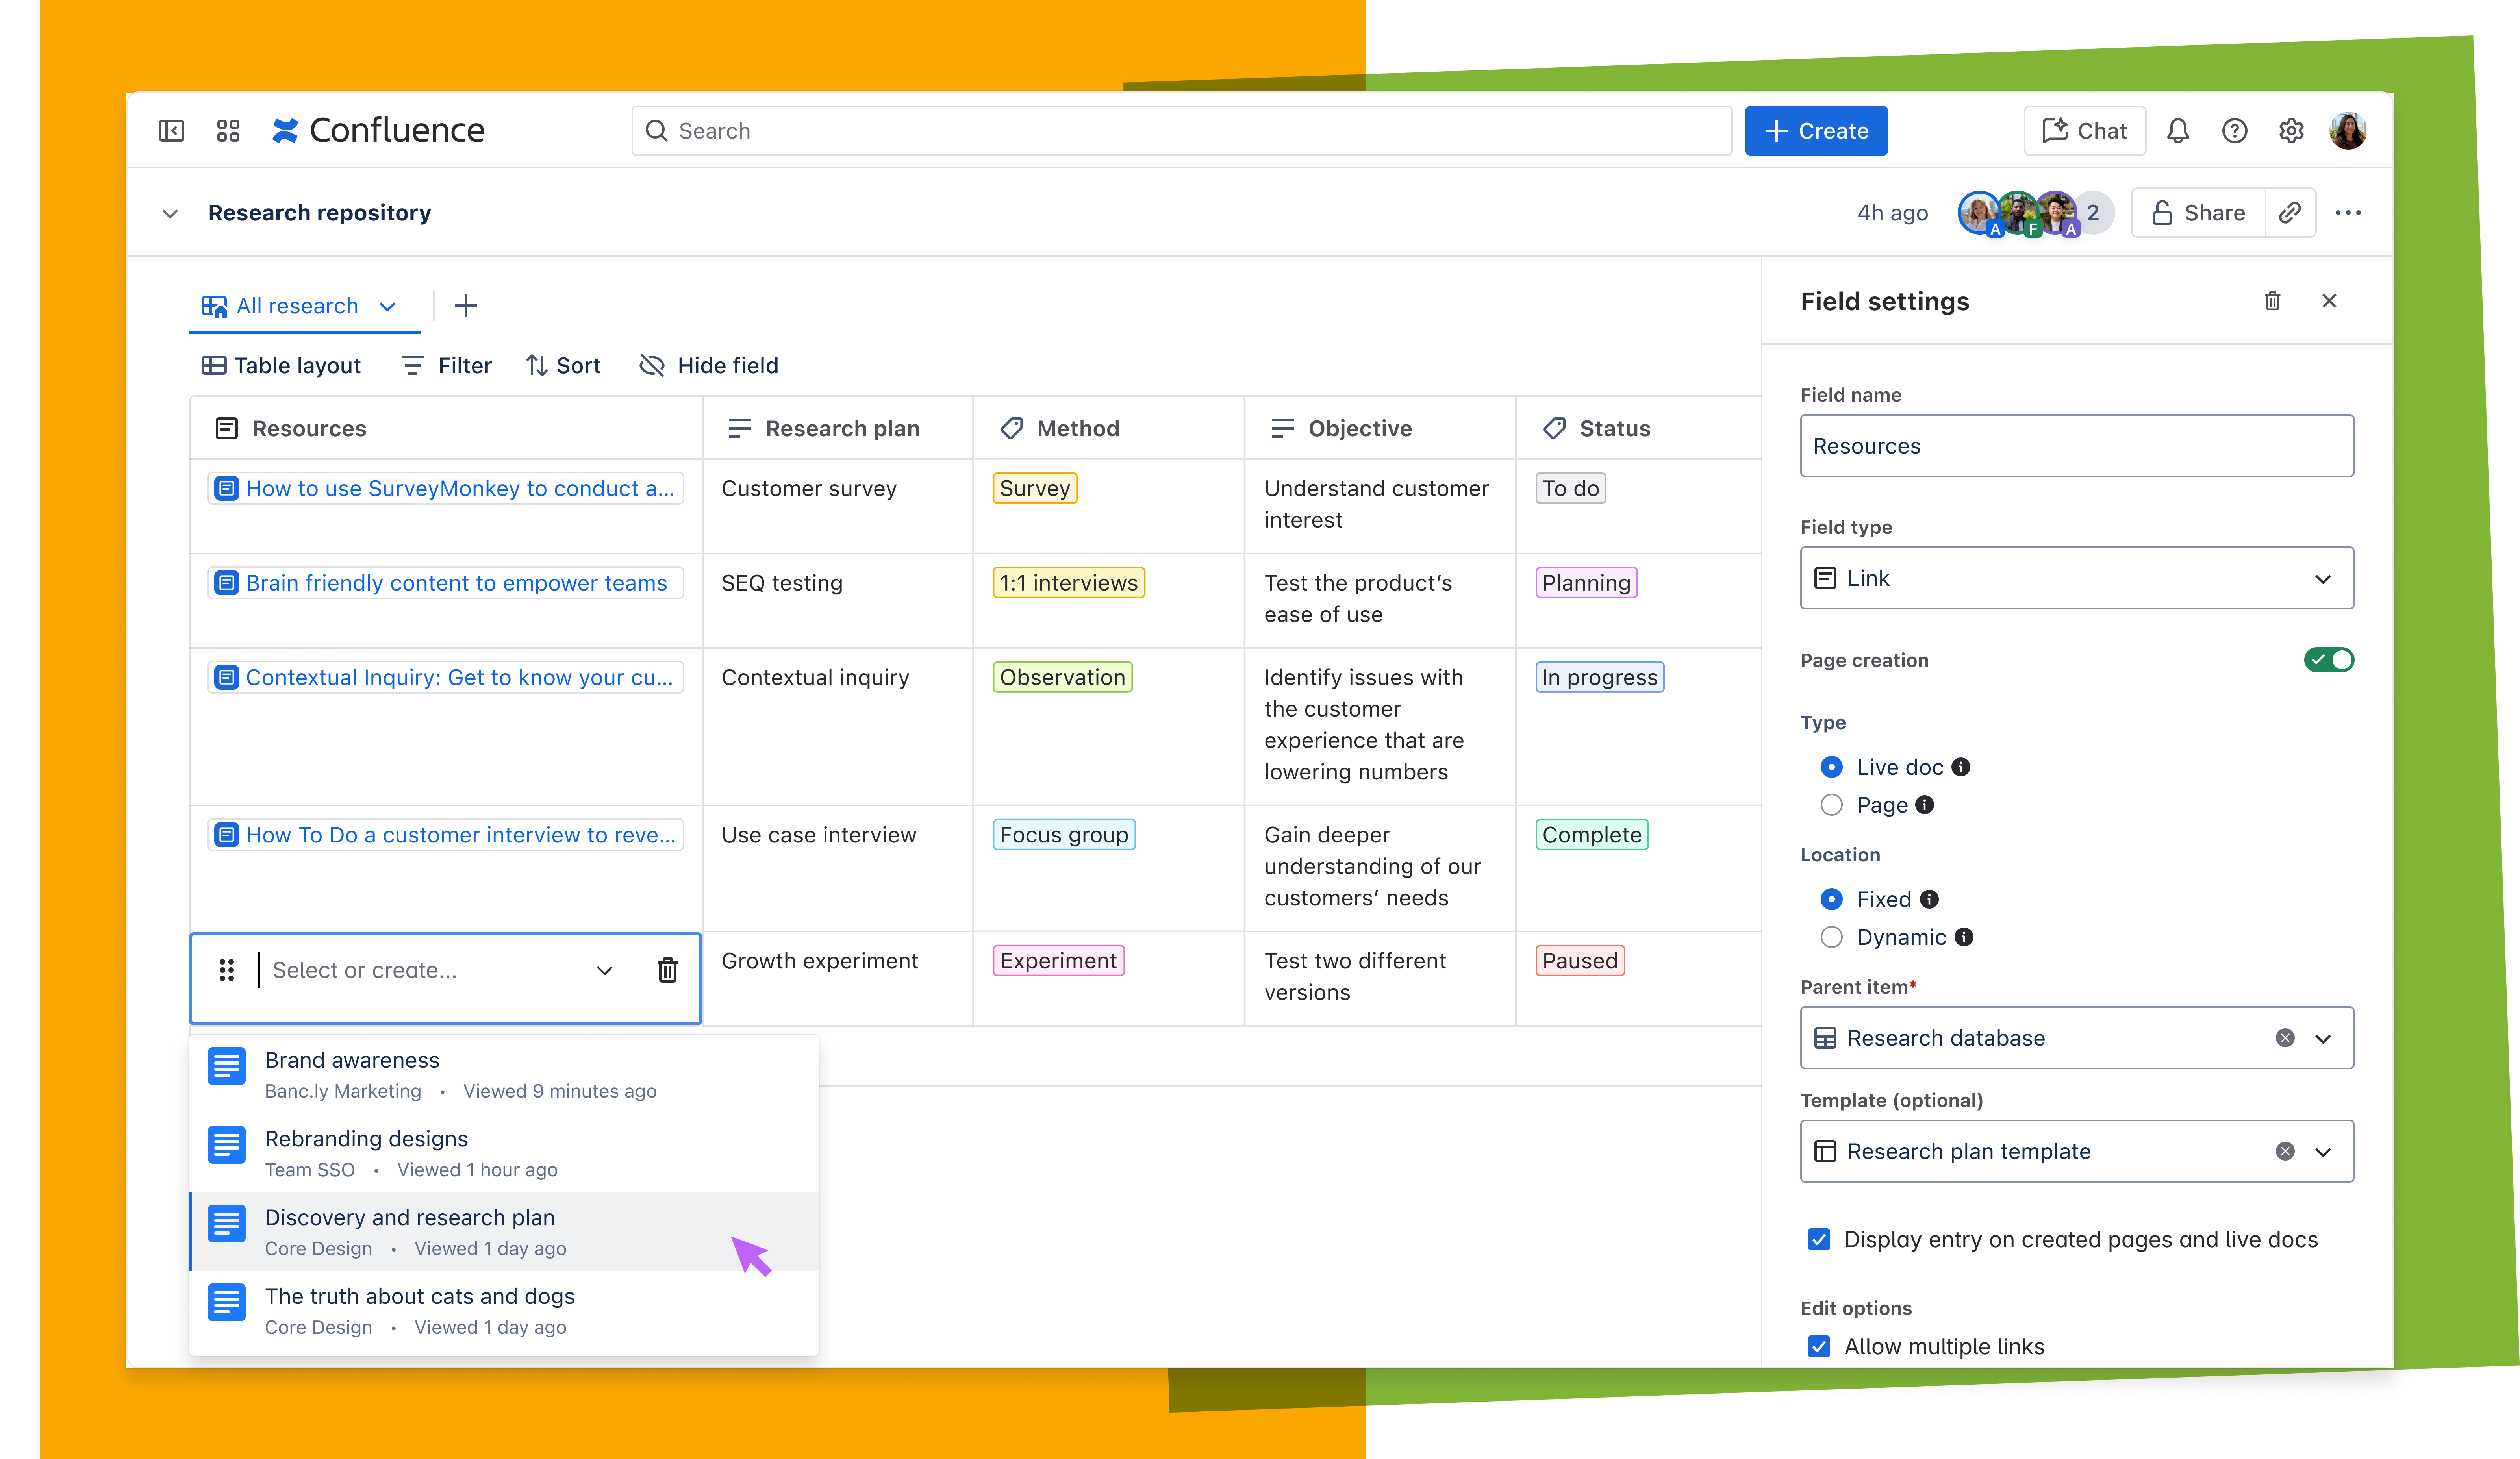Viewport: 2520px width, 1459px height.
Task: Switch to the All research view tab
Action: click(x=297, y=306)
